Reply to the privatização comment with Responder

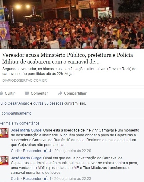coord(32,178)
